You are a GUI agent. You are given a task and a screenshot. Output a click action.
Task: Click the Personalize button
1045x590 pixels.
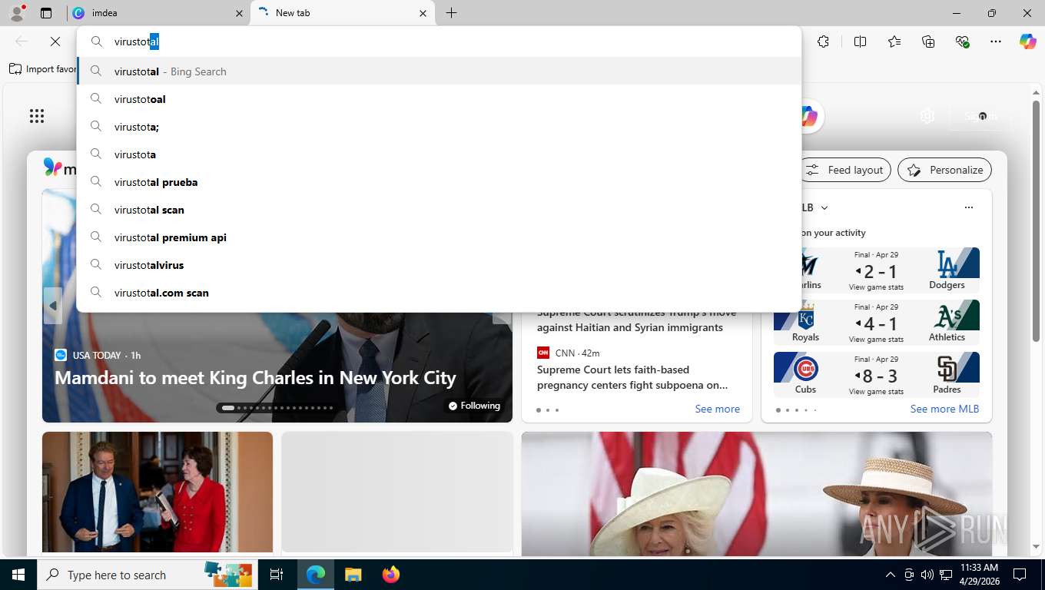tap(944, 170)
